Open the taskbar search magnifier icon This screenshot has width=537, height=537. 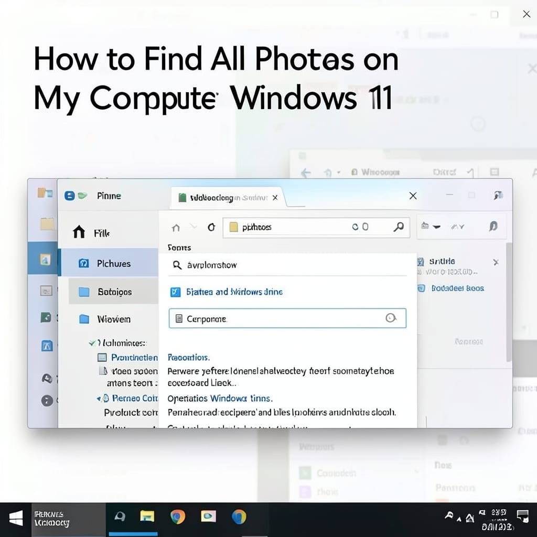(x=120, y=517)
